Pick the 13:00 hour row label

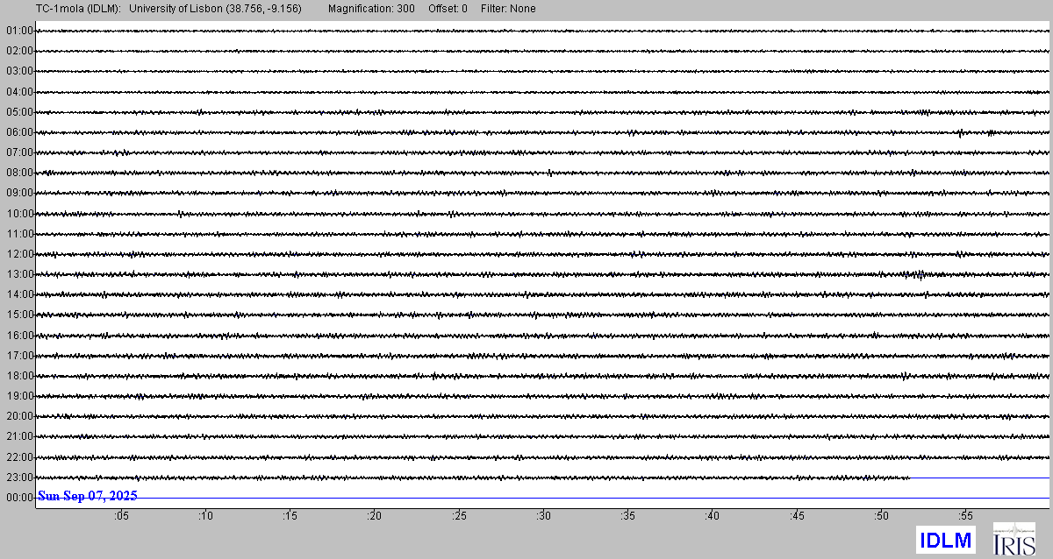pos(18,274)
